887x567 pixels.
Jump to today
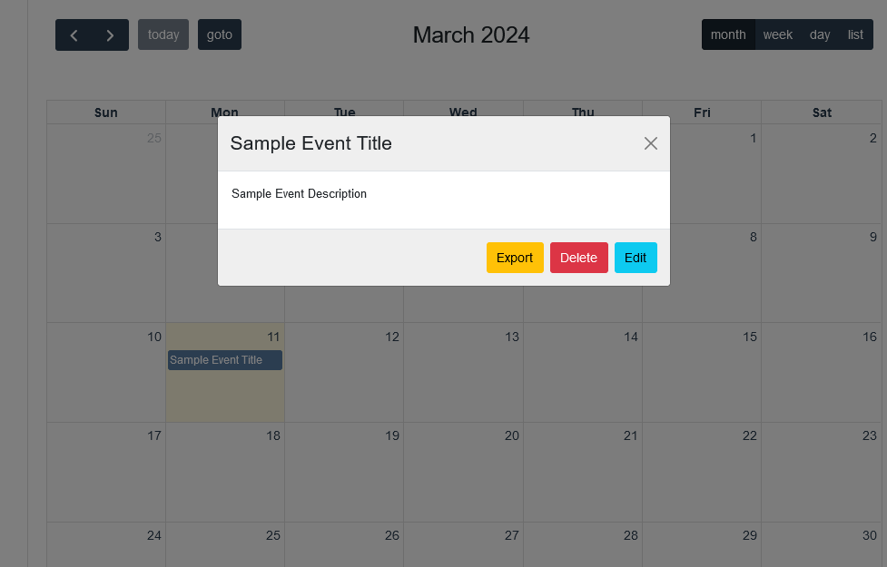click(x=163, y=35)
